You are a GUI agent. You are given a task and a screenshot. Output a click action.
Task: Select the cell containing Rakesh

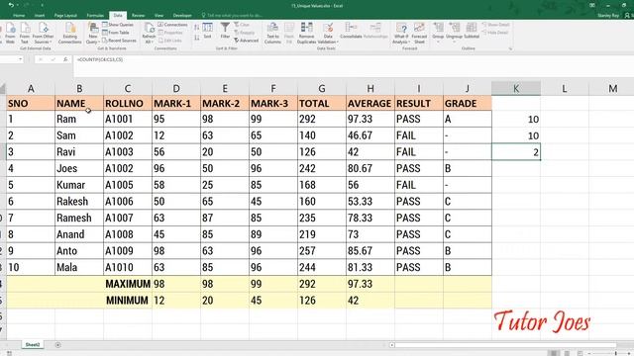pyautogui.click(x=79, y=202)
